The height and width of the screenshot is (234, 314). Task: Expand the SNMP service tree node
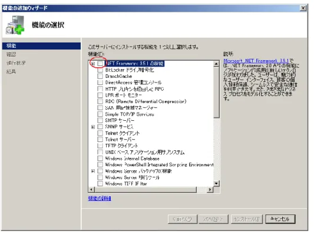point(93,127)
